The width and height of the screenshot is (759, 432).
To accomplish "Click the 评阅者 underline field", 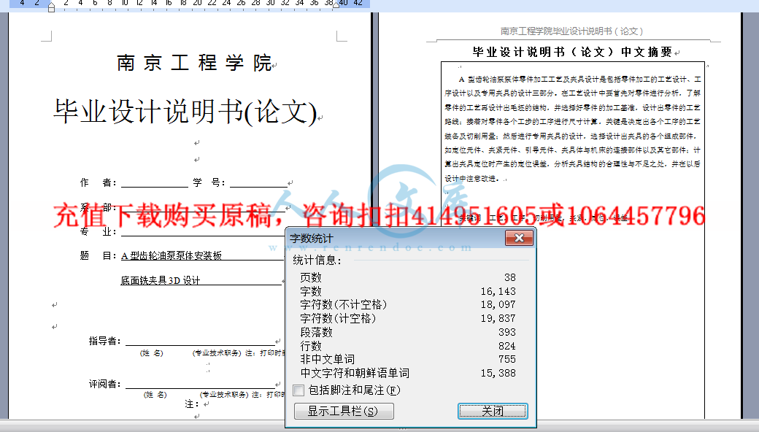I will [x=201, y=384].
